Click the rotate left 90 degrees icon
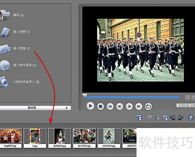 pos(172,118)
